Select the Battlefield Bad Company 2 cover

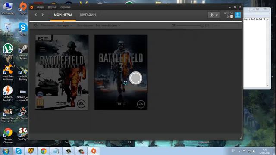pyautogui.click(x=62, y=72)
